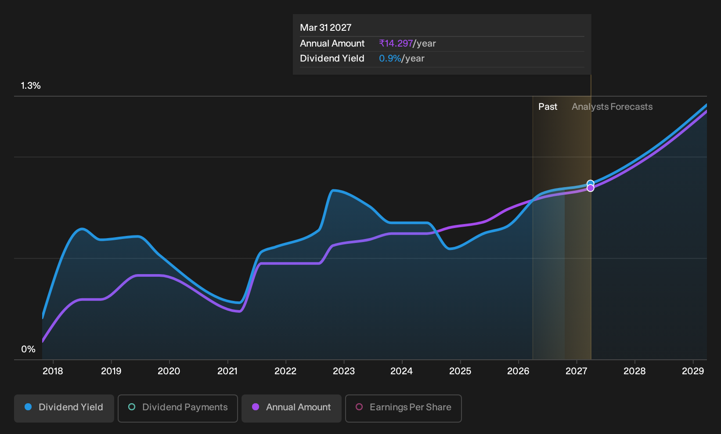Click the Analysts Forecasts label

[612, 107]
